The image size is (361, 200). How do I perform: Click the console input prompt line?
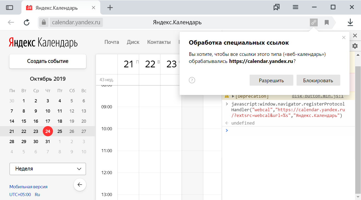(x=288, y=130)
